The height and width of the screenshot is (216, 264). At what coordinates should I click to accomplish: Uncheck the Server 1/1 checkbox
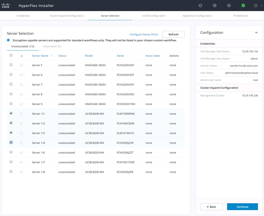pyautogui.click(x=11, y=113)
